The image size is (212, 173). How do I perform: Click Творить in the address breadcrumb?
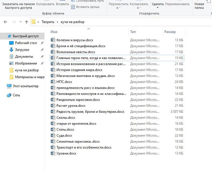pyautogui.click(x=48, y=22)
